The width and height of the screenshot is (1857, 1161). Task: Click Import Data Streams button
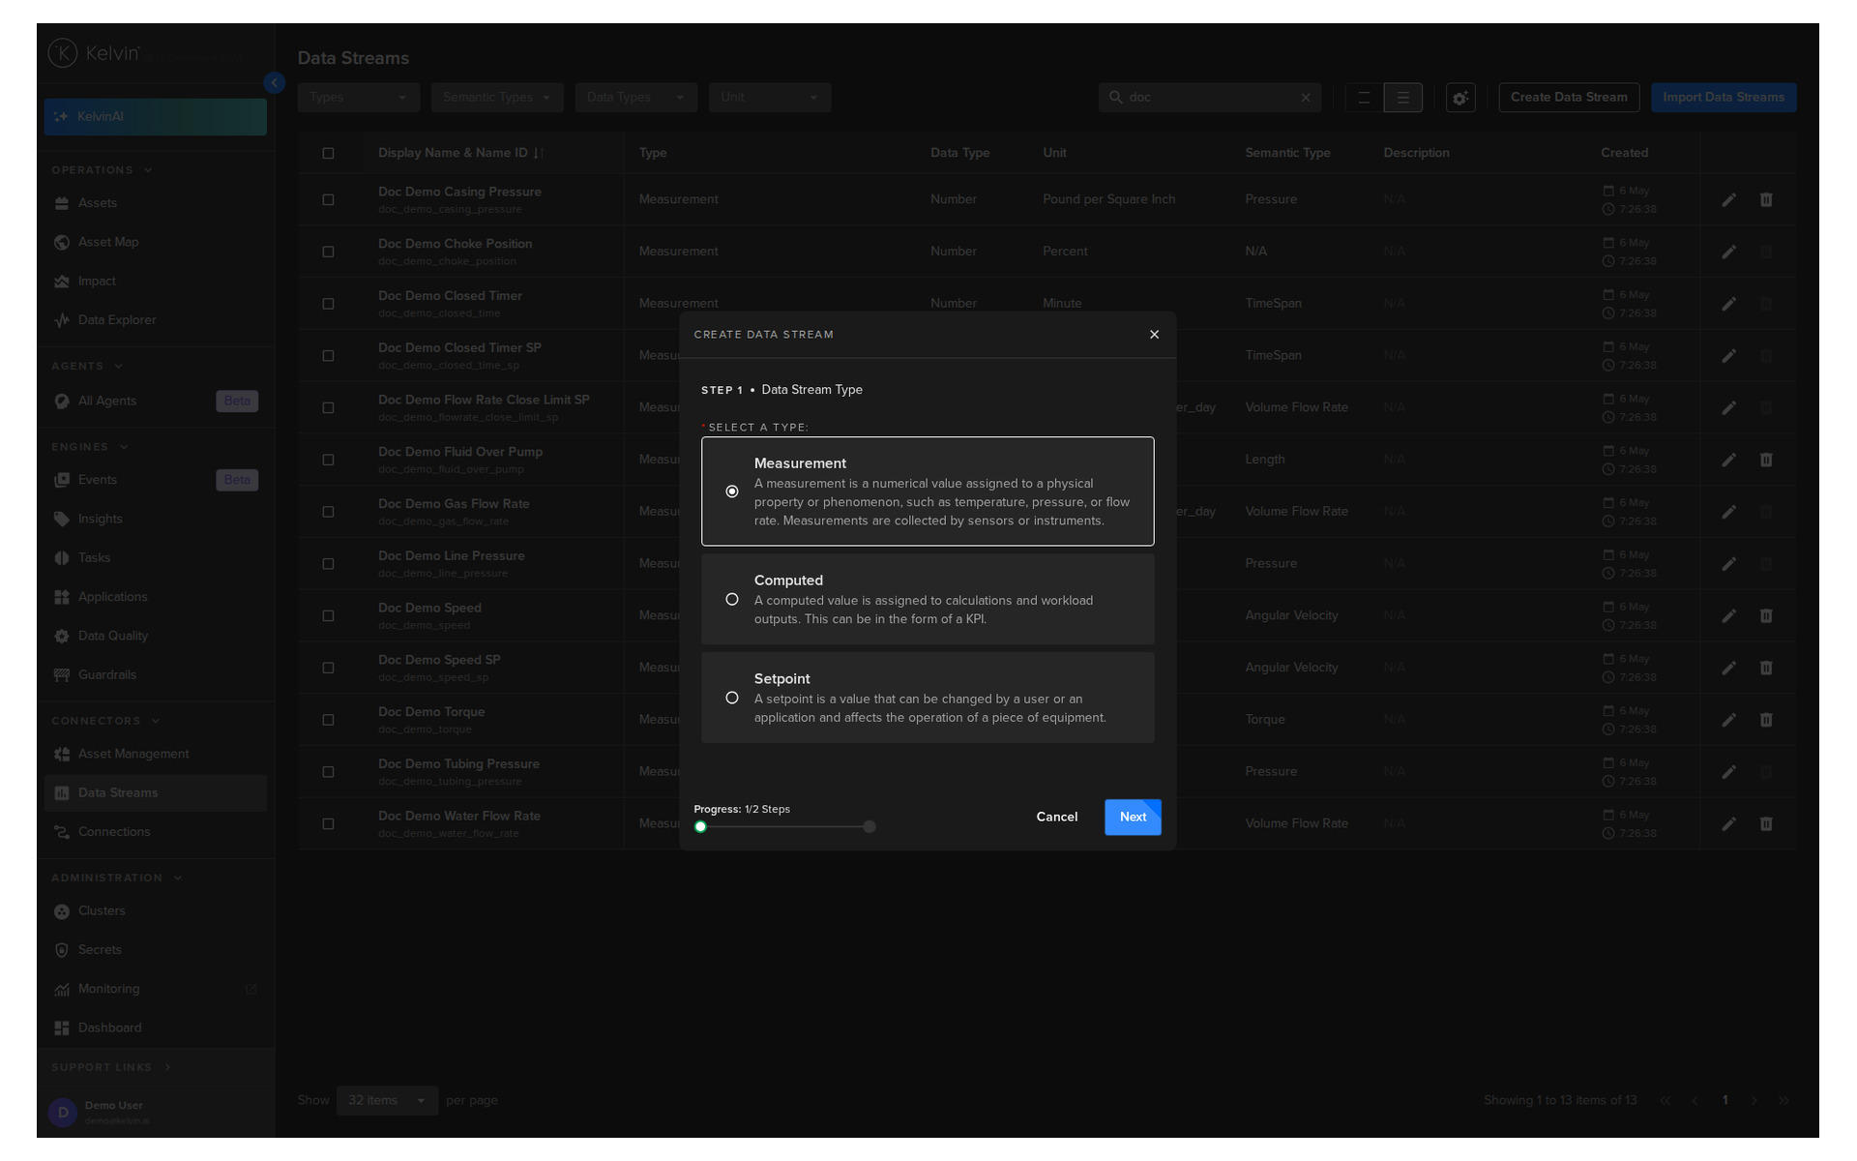point(1724,98)
